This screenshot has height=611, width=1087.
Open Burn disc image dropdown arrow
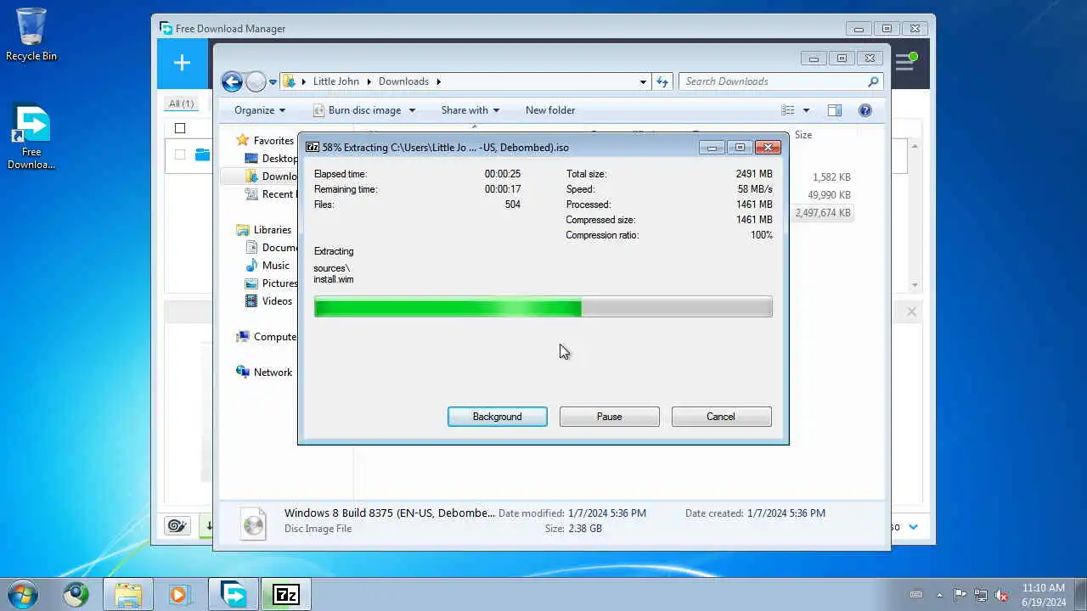(412, 110)
